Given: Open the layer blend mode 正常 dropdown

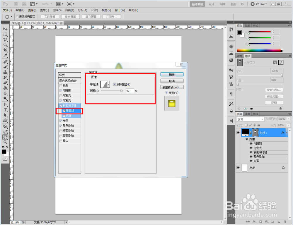Looking at the screenshot, I should pyautogui.click(x=262, y=119).
